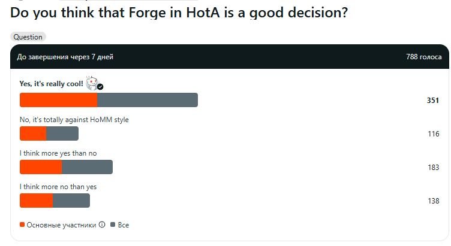Choose "I think more yes than no"
The width and height of the screenshot is (451, 246).
tap(58, 153)
